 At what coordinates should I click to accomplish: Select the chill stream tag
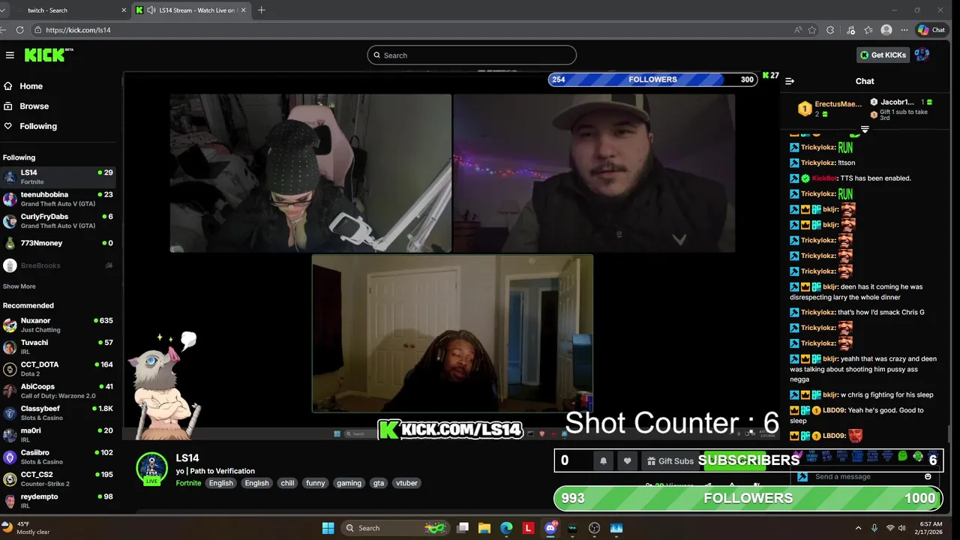point(287,483)
